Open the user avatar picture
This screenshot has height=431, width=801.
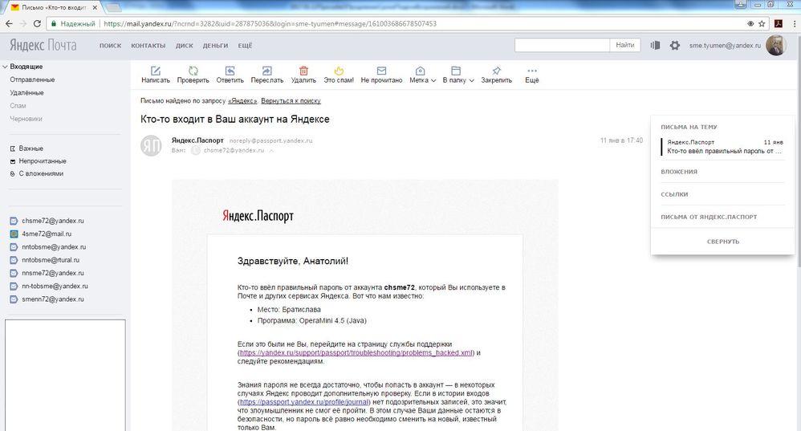[x=776, y=46]
